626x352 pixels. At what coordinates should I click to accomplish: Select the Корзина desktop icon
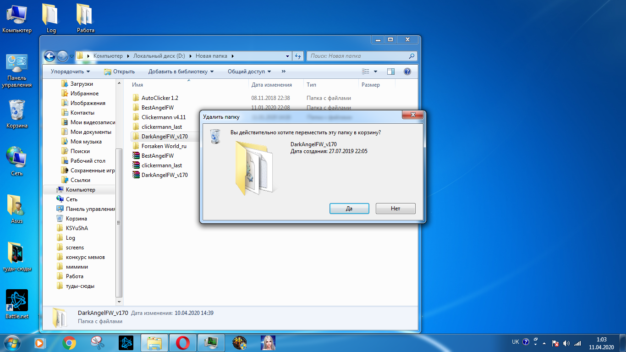(x=17, y=114)
